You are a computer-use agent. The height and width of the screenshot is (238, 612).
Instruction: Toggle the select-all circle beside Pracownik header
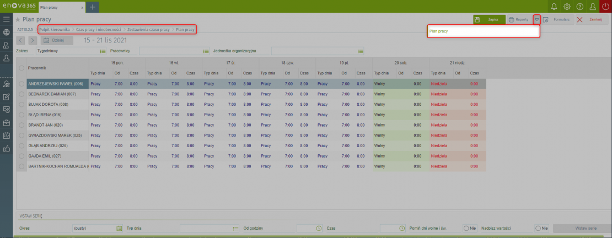click(22, 68)
